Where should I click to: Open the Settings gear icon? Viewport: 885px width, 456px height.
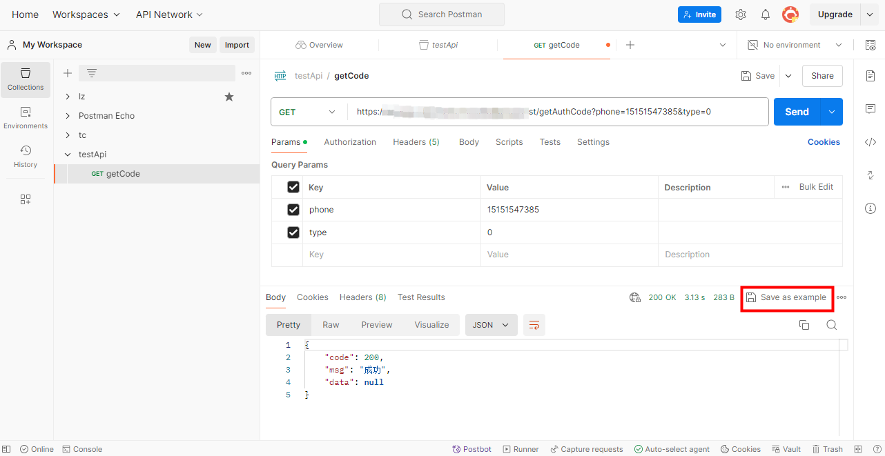[x=741, y=14]
